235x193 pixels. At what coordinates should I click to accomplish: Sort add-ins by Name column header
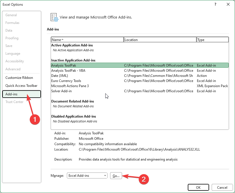(87, 40)
